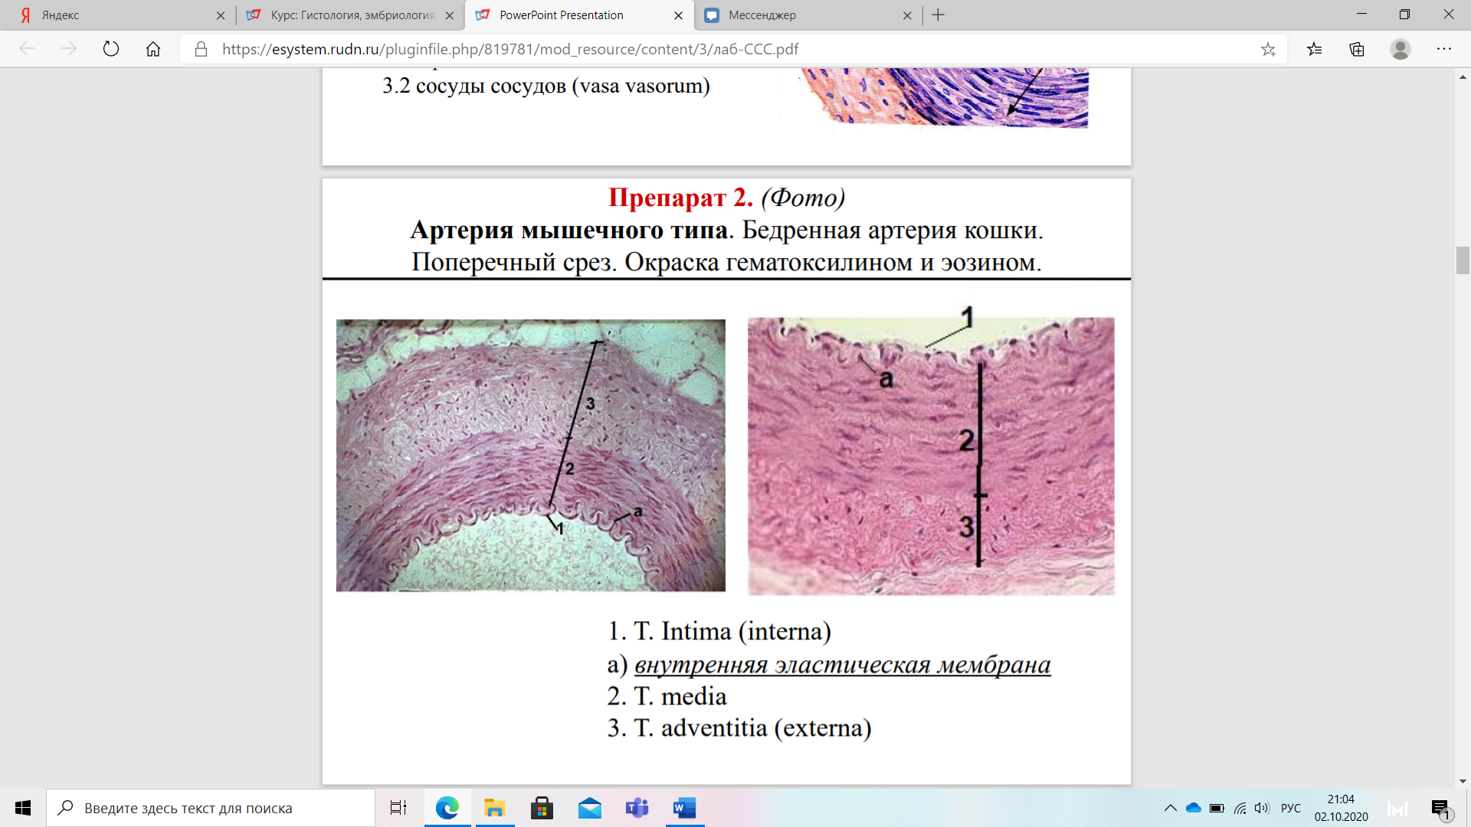Open the Windows Start menu
Viewport: 1471px width, 827px height.
pyautogui.click(x=23, y=808)
